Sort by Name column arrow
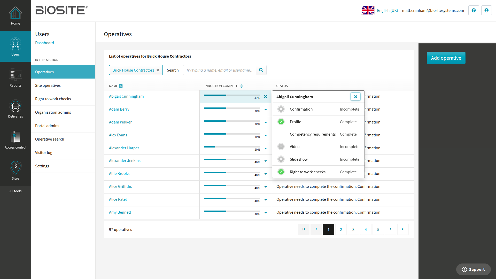 tap(121, 86)
